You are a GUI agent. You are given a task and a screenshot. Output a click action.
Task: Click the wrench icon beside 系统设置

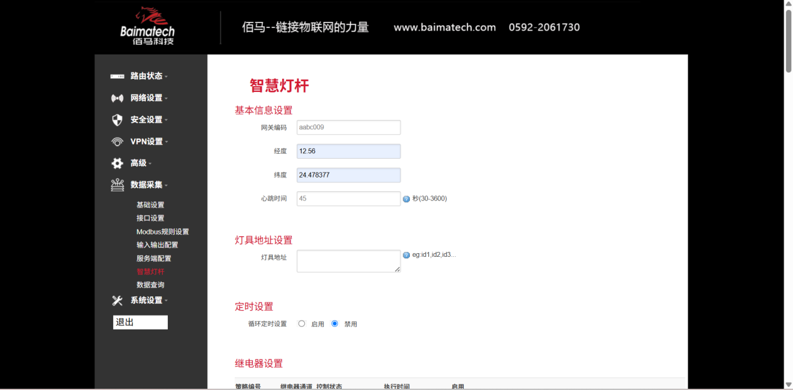tap(116, 300)
